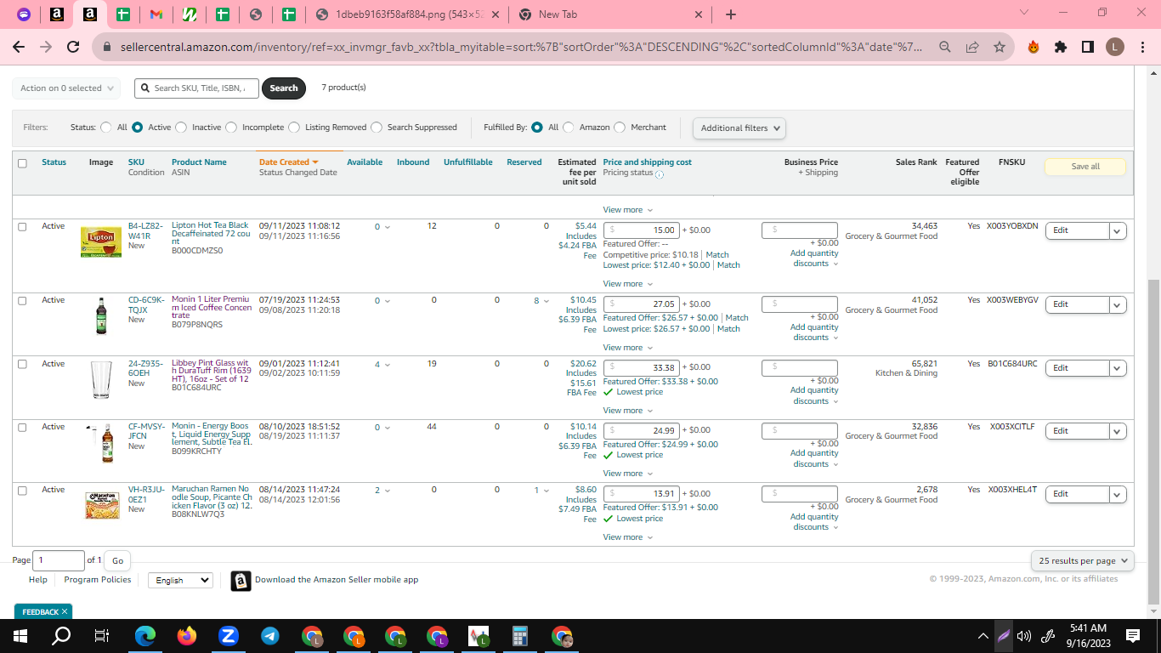Launch Firefox from the taskbar

click(187, 635)
